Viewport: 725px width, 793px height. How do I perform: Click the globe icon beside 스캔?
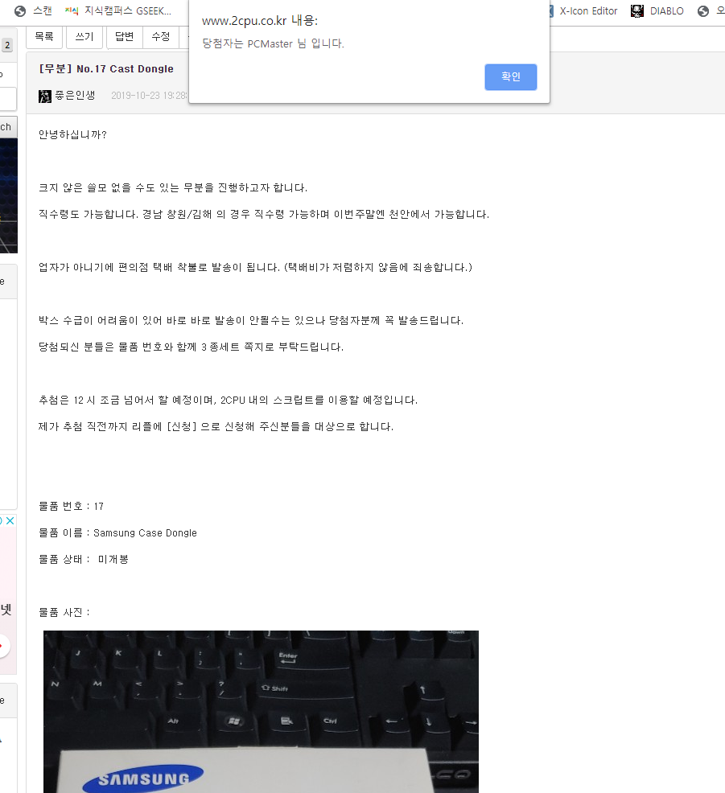(x=20, y=10)
